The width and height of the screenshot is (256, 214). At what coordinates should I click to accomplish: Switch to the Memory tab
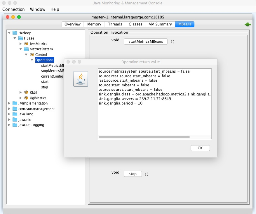click(94, 24)
